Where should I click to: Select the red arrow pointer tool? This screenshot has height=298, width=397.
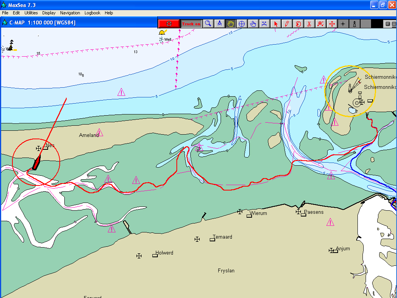276,24
